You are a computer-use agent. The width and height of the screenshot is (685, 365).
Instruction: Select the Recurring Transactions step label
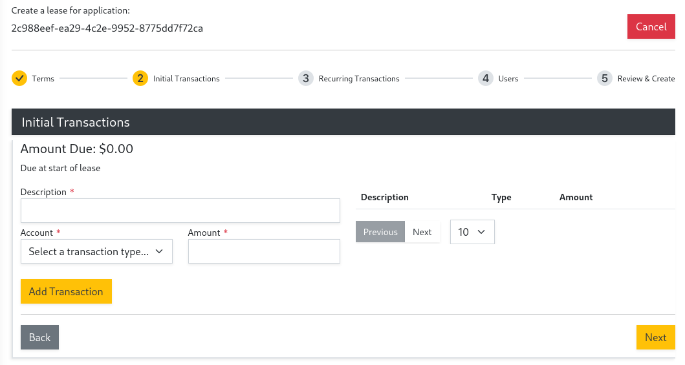coord(359,79)
